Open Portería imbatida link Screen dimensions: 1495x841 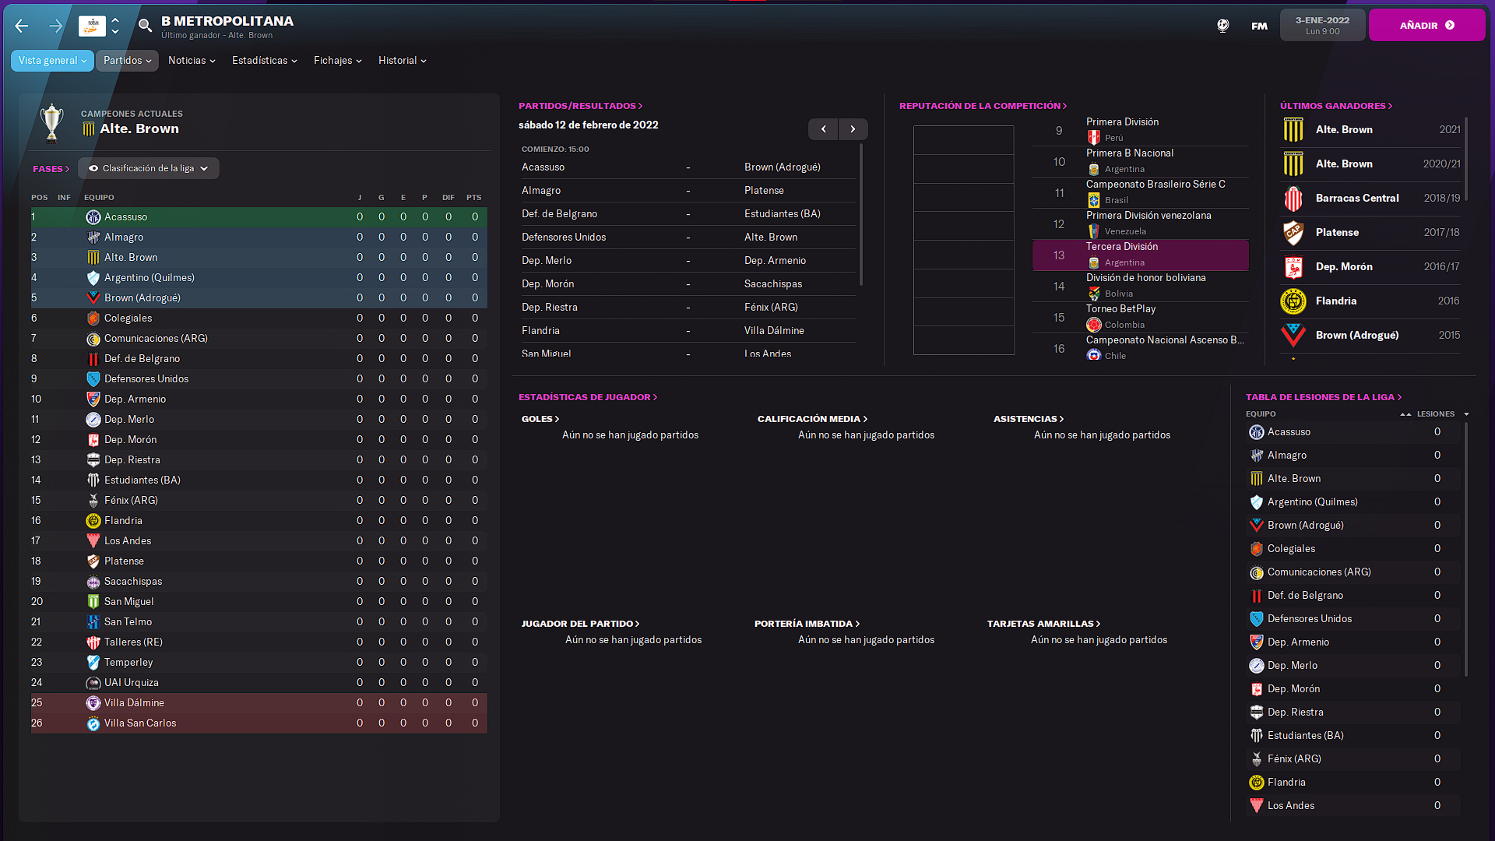(807, 624)
